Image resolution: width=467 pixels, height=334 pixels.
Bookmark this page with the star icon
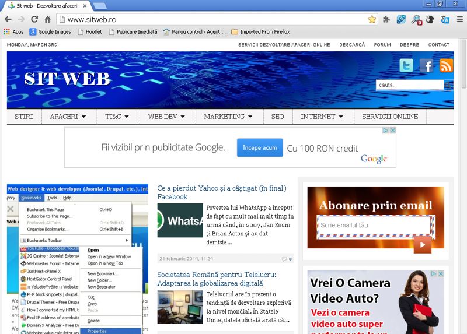click(x=372, y=20)
